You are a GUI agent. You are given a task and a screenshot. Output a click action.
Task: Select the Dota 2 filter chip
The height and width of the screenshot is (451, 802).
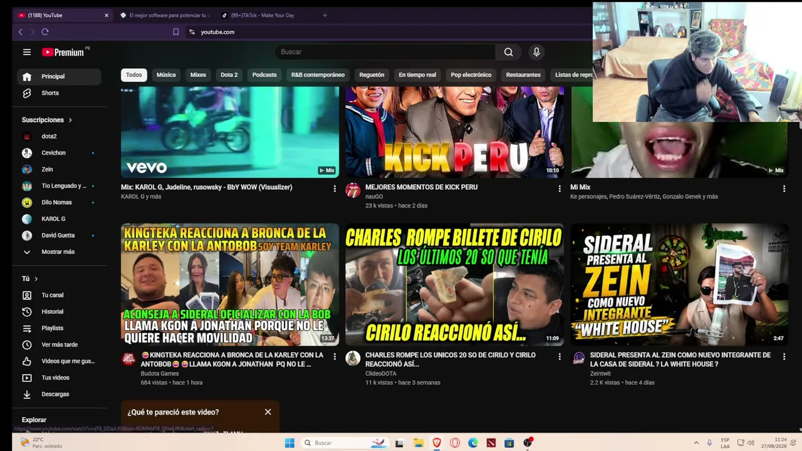tap(229, 75)
